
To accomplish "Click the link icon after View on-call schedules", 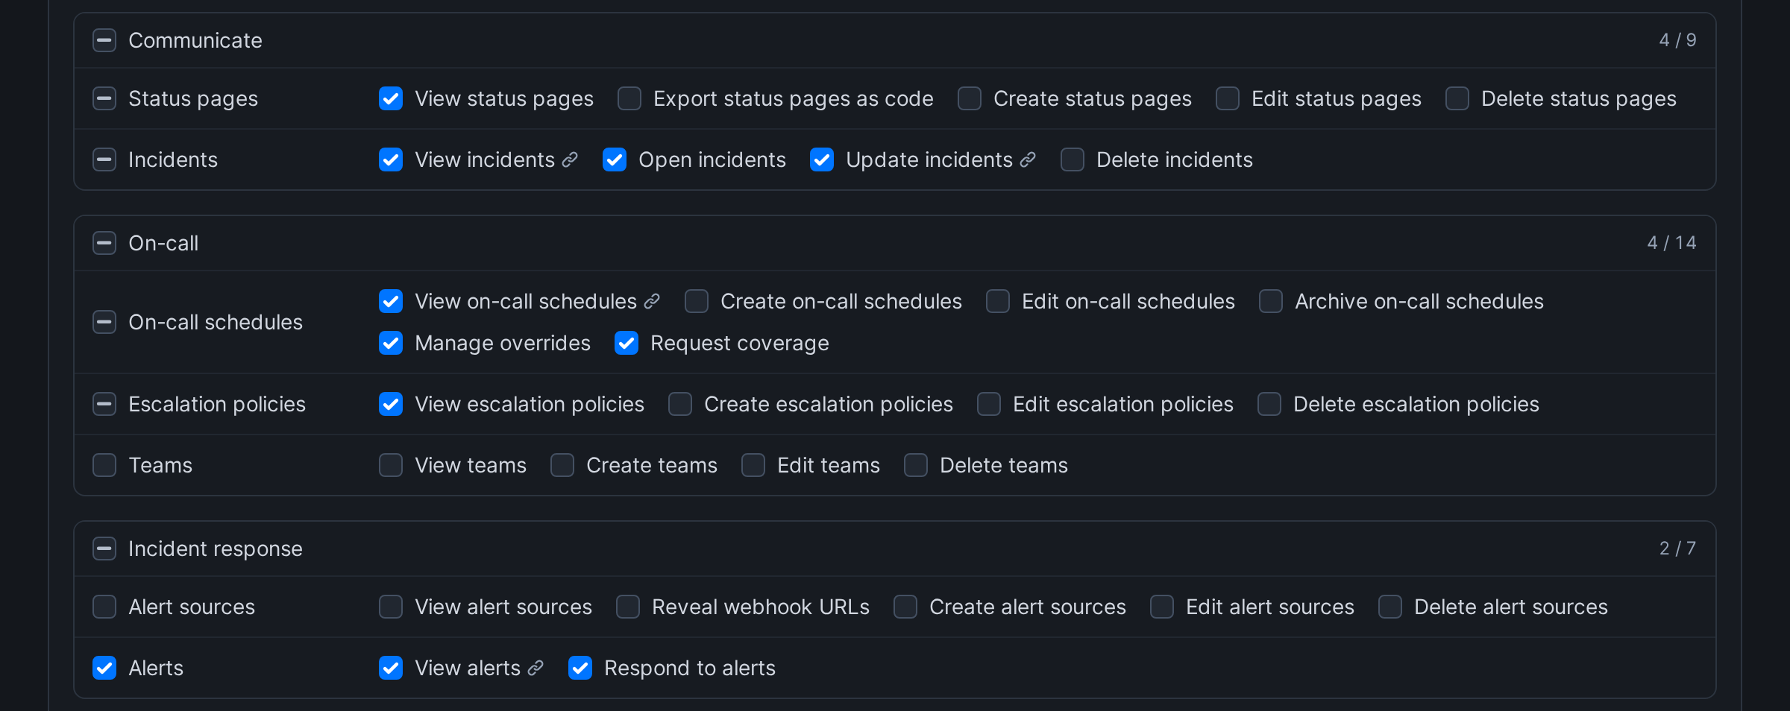I will pos(652,301).
